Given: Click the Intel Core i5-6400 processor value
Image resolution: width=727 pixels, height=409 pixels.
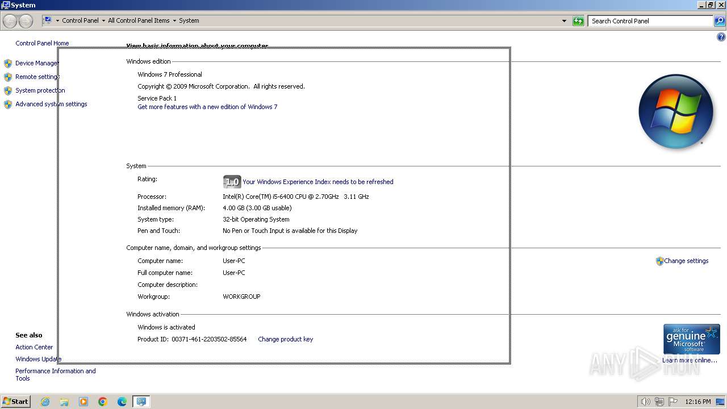Looking at the screenshot, I should click(x=296, y=197).
